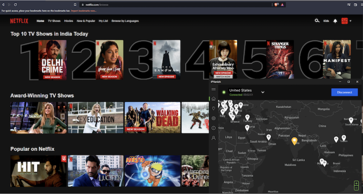Open Netflix search with the magnifier icon
This screenshot has width=363, height=194.
coord(317,21)
